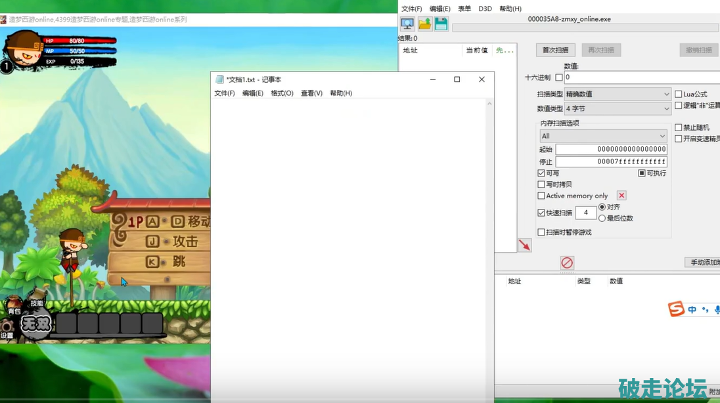Enable the 十六进制 hexadecimal checkbox

(559, 77)
